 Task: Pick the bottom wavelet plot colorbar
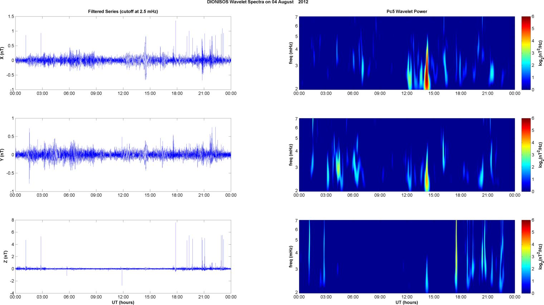[526, 256]
